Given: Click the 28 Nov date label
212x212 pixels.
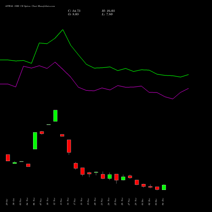Looking at the screenshot, I should pos(136,202).
